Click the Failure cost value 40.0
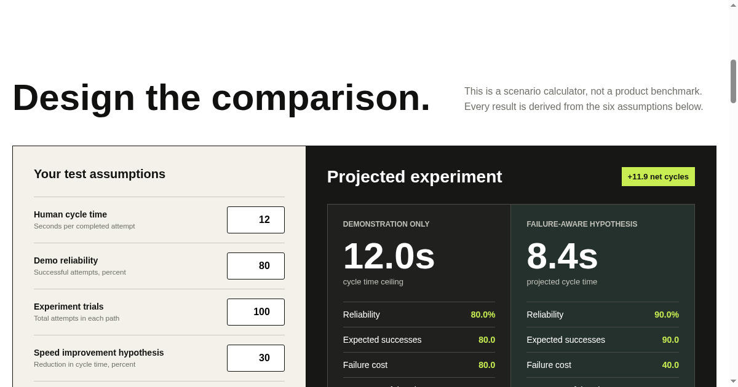Viewport: 738px width, 387px height. tap(670, 365)
